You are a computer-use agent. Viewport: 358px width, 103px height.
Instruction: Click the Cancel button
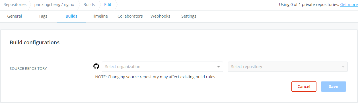tap(304, 87)
